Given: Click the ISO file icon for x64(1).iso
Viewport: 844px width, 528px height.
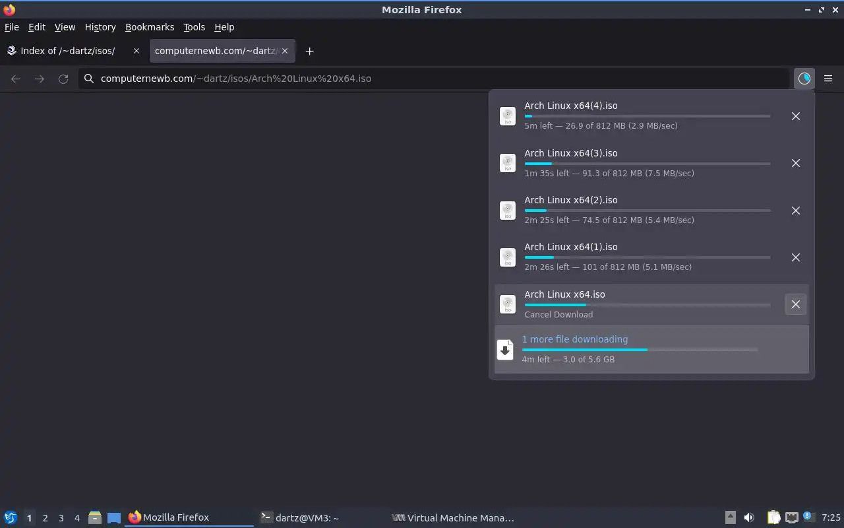Looking at the screenshot, I should pos(508,257).
